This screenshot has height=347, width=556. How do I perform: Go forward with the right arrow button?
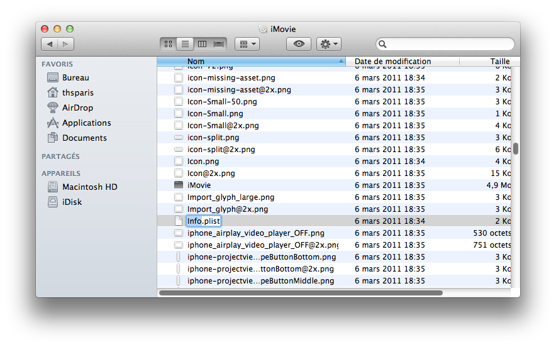66,44
